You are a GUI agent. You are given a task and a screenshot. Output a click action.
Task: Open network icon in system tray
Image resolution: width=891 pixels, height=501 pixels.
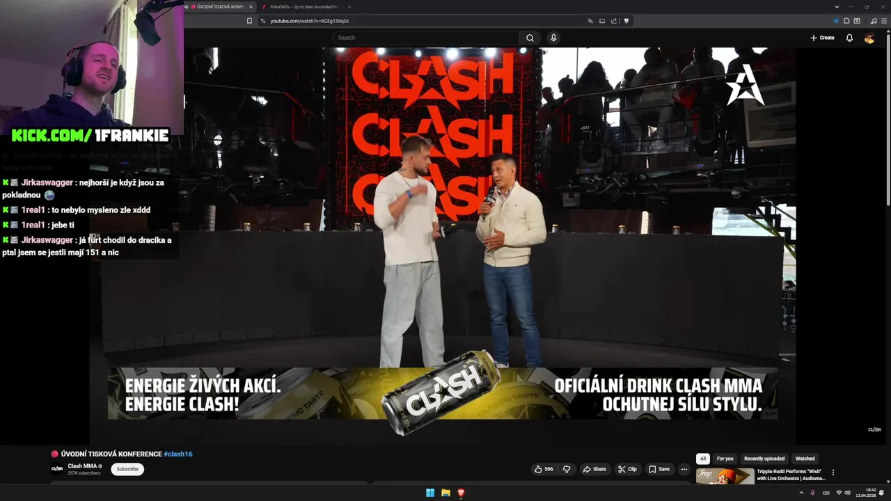[x=839, y=493]
